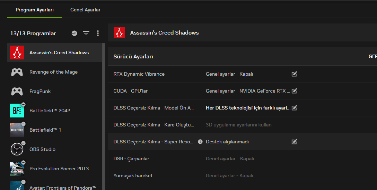Image resolution: width=377 pixels, height=190 pixels.
Task: Click the Battlefield 2042 BF icon
Action: pos(17,111)
